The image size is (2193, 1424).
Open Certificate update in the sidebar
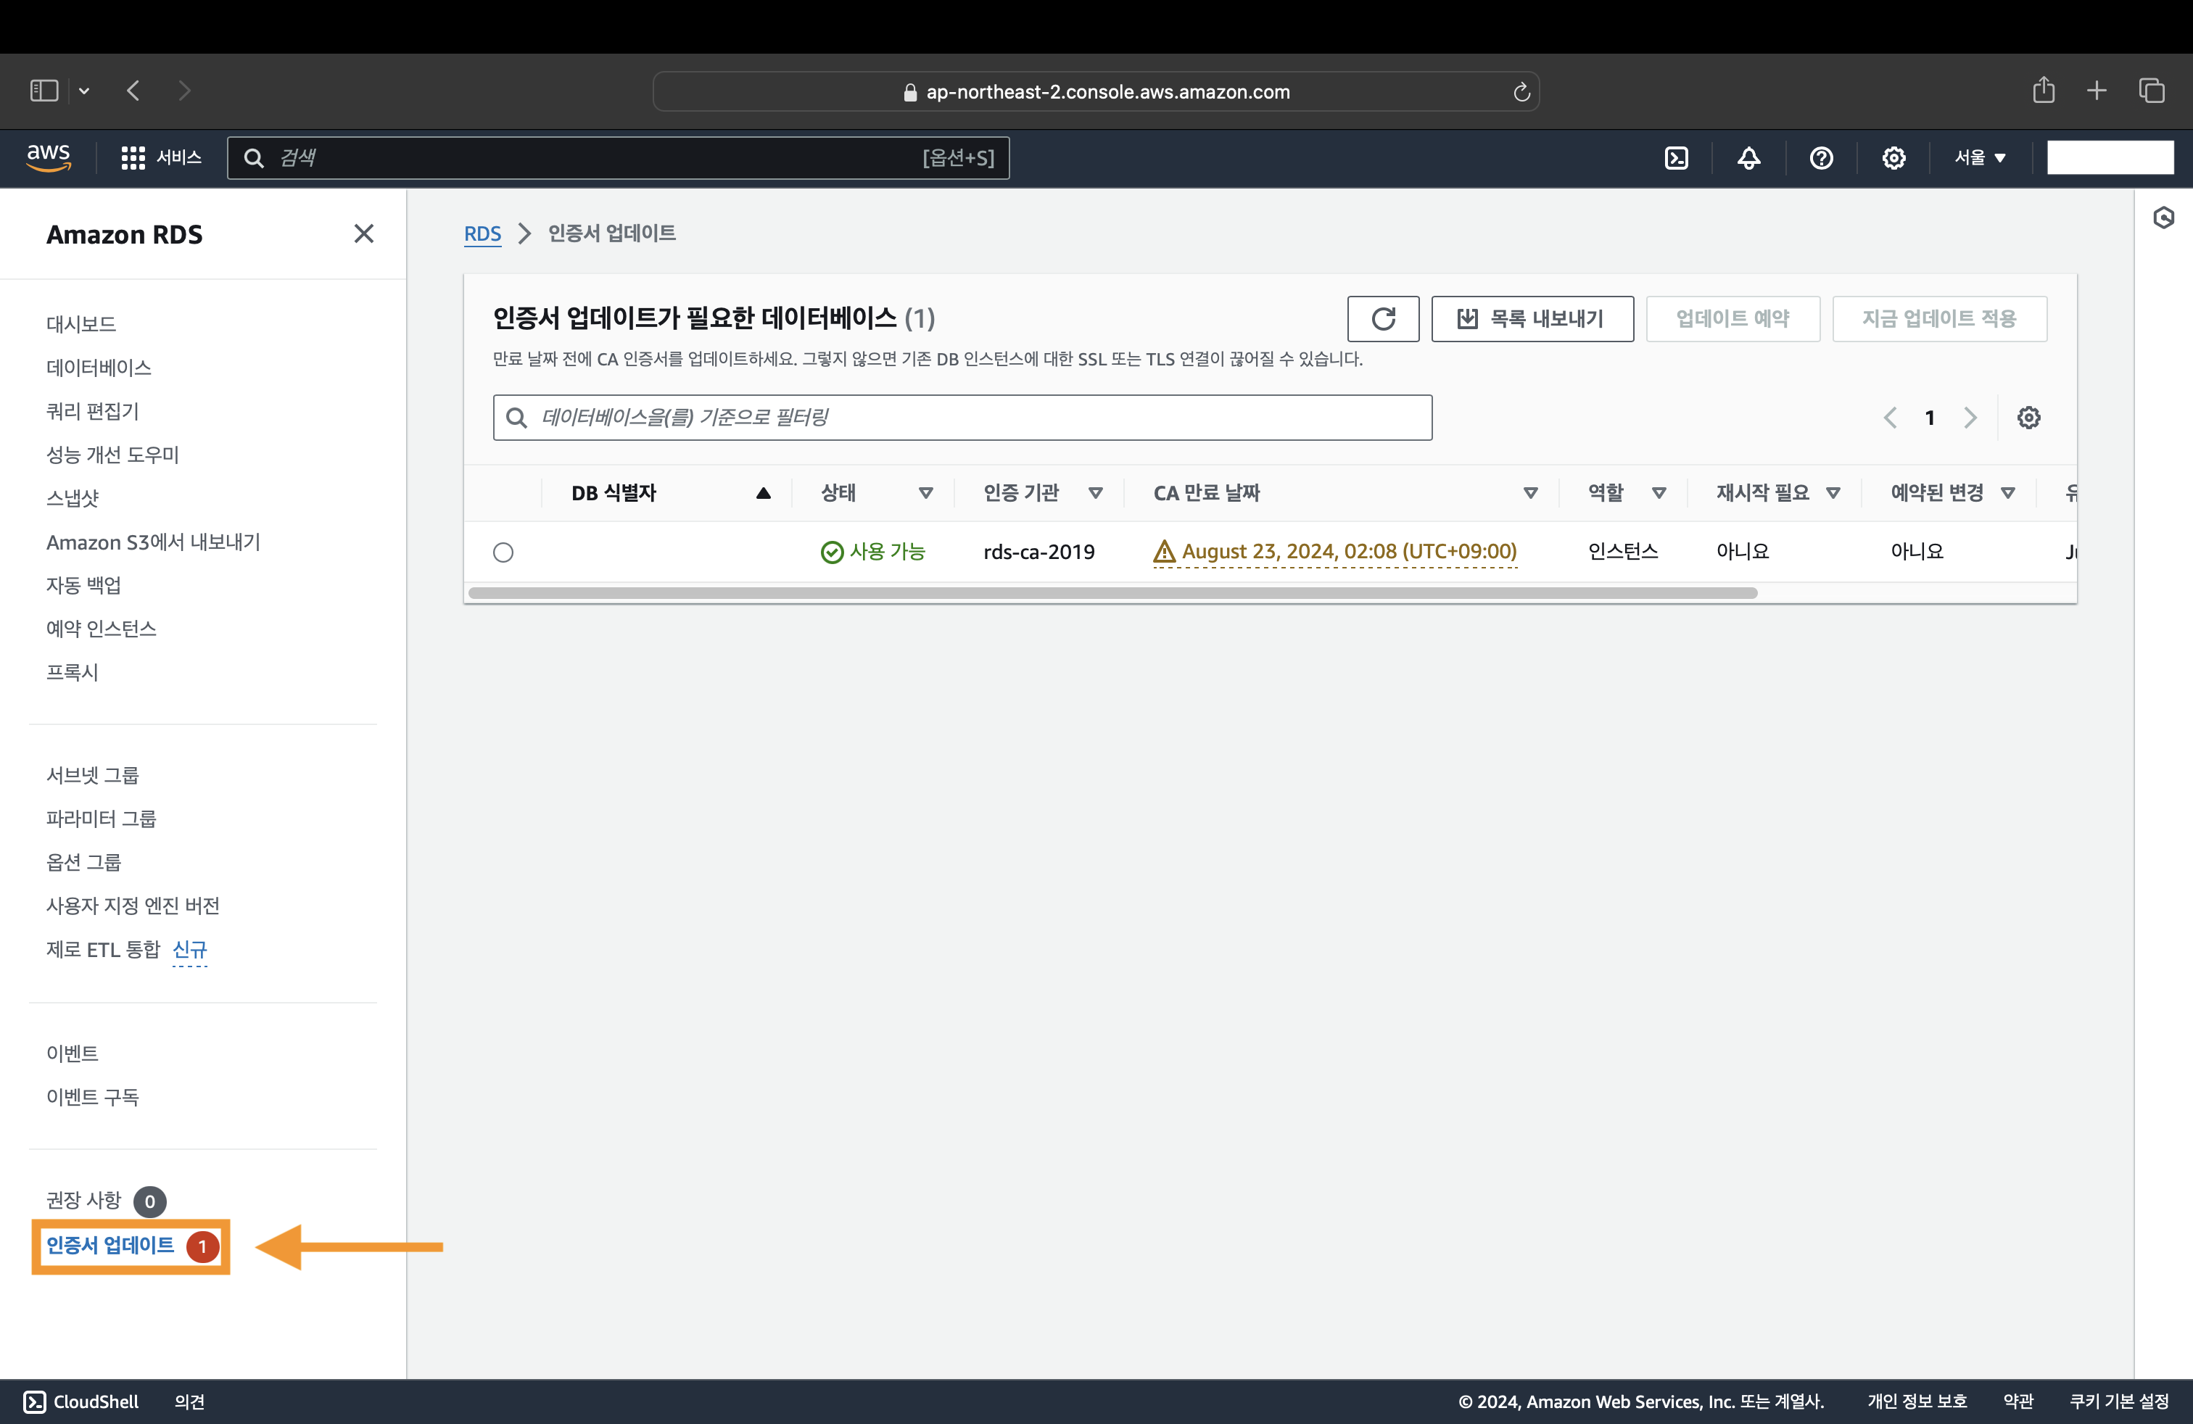click(x=110, y=1246)
